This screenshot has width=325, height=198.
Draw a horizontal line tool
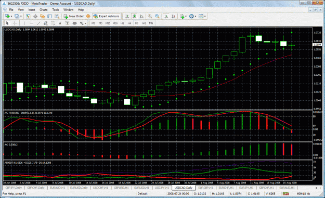click(31, 23)
